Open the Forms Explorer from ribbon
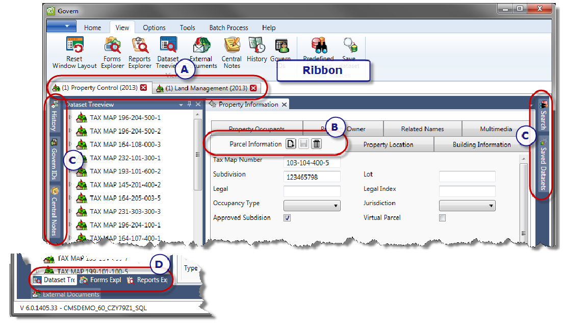Viewport: 564px width, 325px height. (x=112, y=46)
